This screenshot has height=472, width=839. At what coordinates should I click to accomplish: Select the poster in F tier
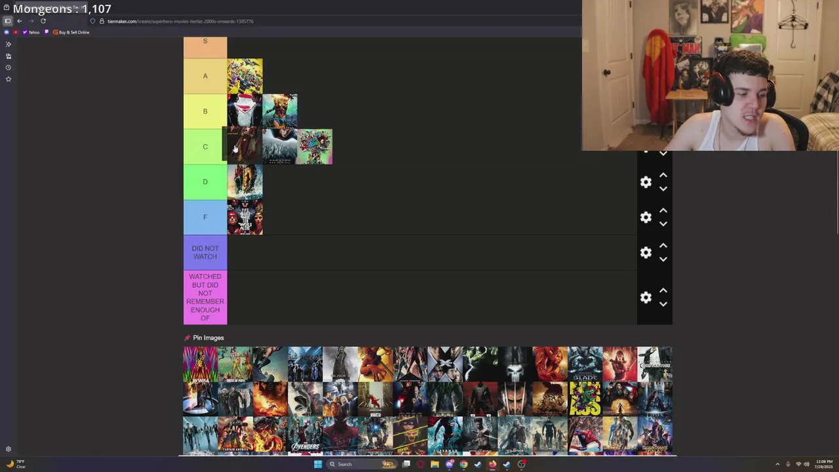tap(245, 218)
